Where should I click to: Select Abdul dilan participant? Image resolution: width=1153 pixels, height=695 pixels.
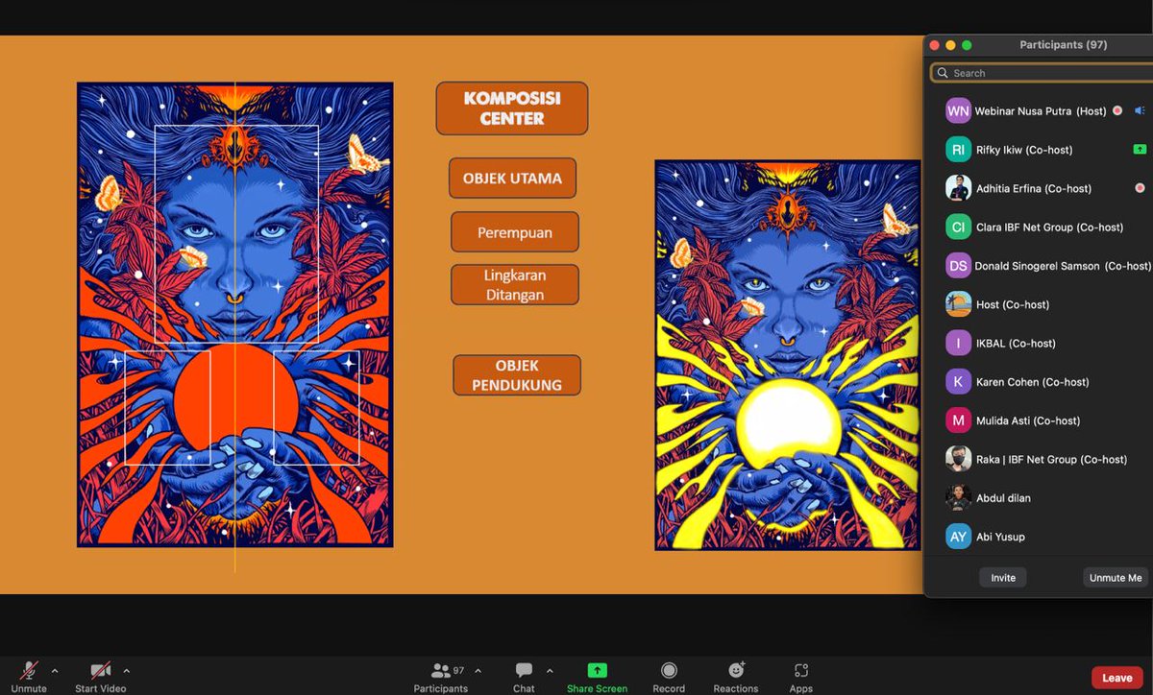[x=1042, y=498]
